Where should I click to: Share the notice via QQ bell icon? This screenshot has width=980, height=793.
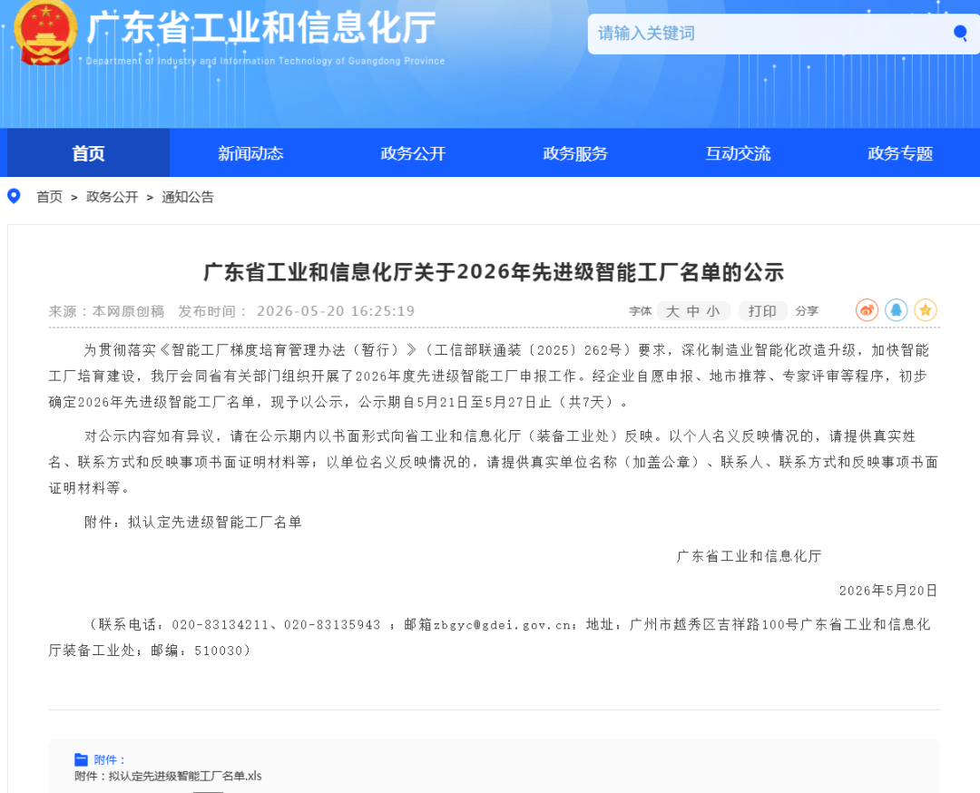point(897,310)
